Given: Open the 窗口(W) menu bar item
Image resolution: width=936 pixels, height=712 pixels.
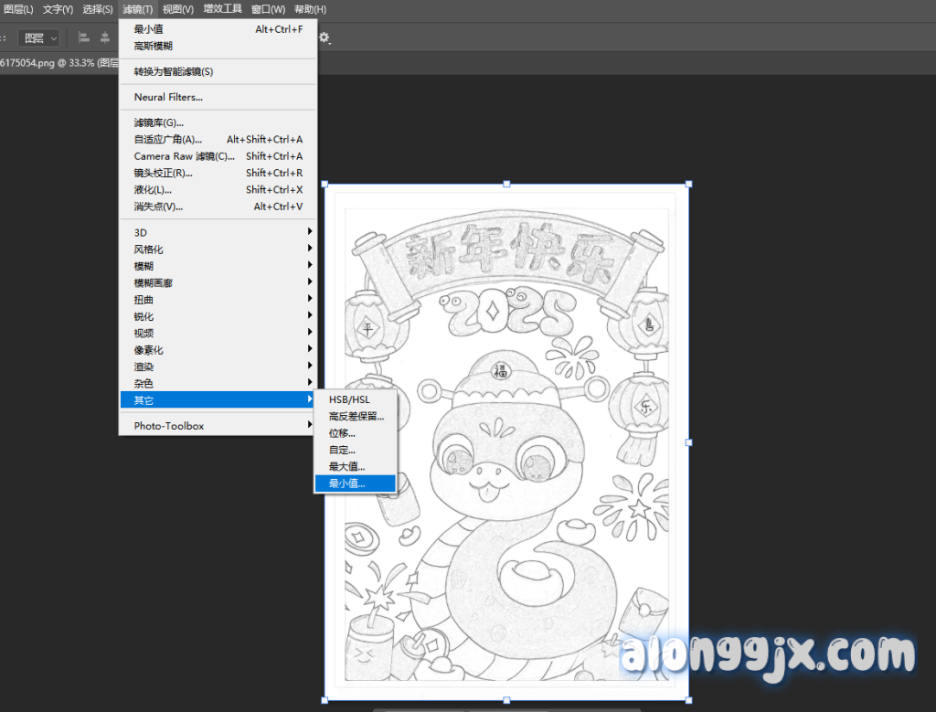Looking at the screenshot, I should coord(268,9).
